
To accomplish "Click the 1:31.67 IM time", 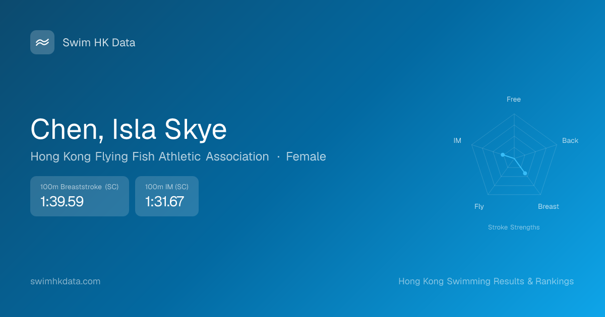I will (x=164, y=202).
